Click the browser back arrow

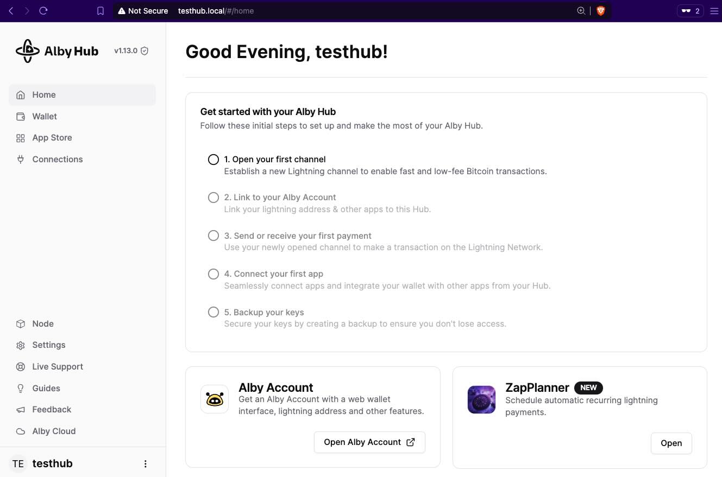11,10
